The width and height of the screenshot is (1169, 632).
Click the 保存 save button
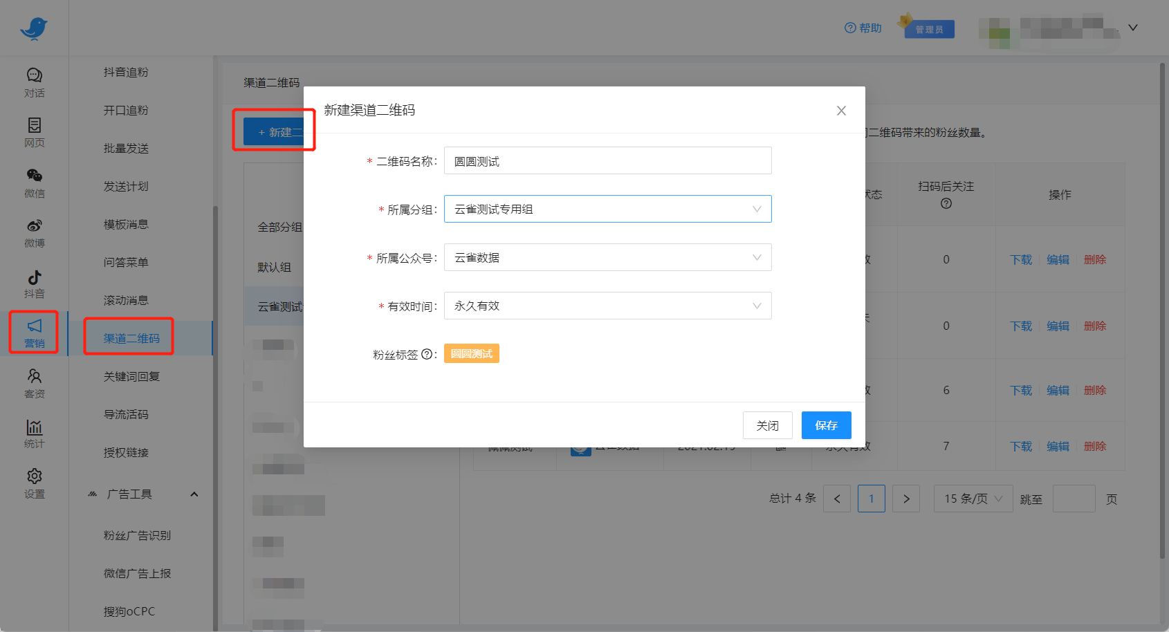tap(826, 425)
